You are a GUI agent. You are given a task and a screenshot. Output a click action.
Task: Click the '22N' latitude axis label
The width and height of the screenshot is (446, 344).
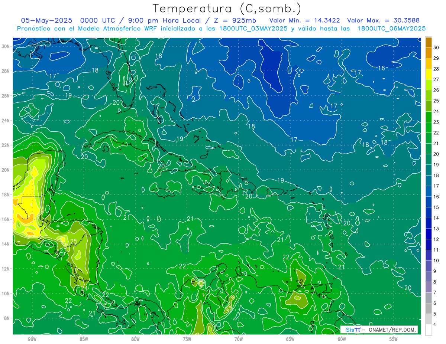click(x=5, y=145)
